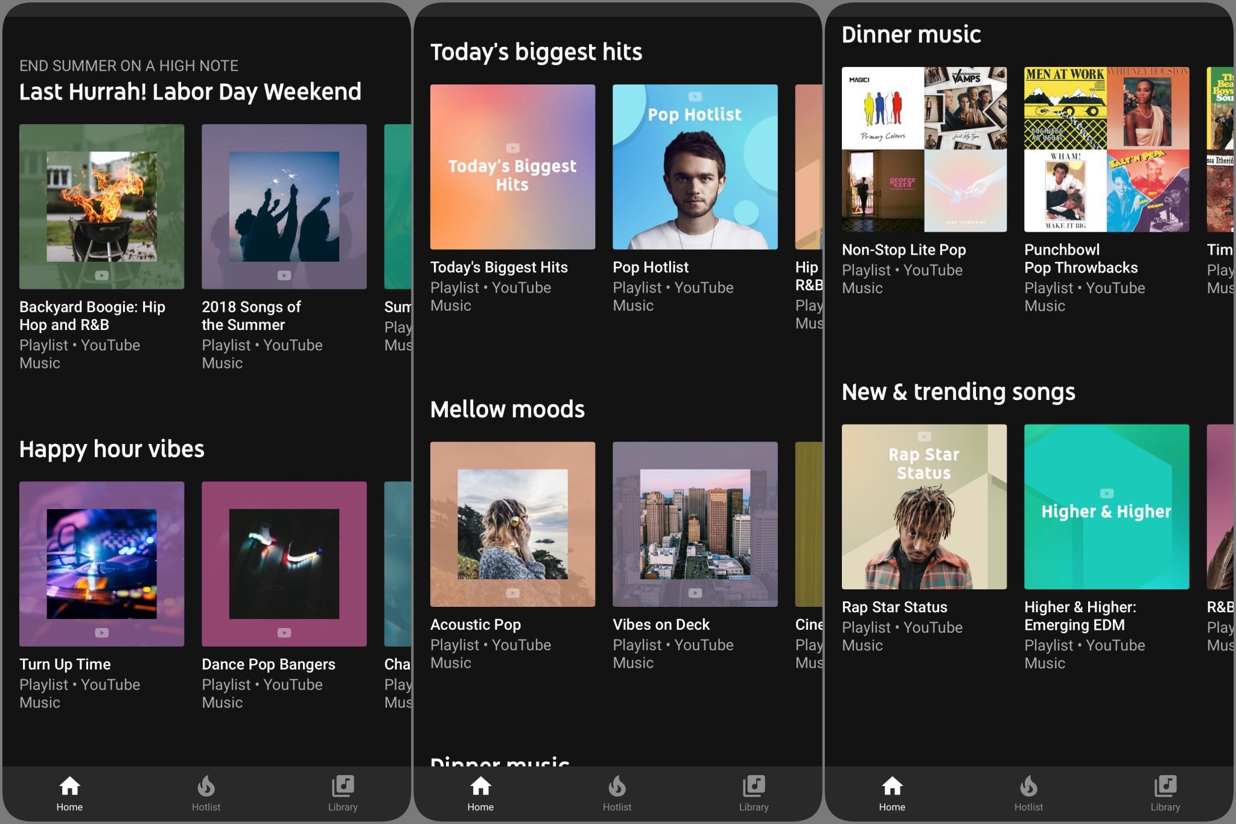Open Punchbowl Pop Throwbacks album collage
Viewport: 1236px width, 824px height.
pos(1107,150)
